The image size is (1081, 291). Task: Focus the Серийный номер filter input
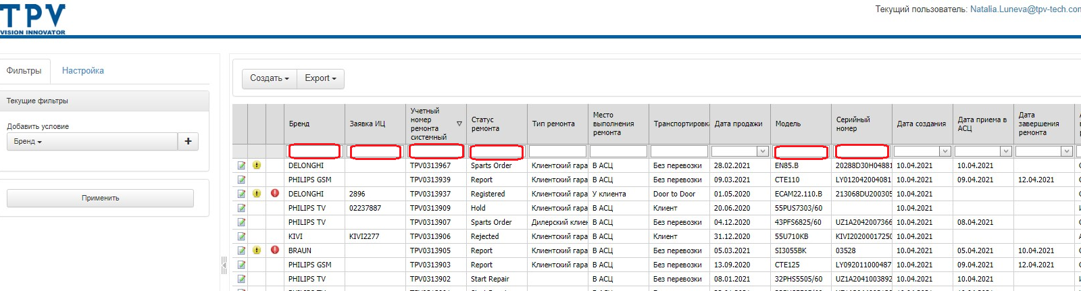tap(861, 151)
